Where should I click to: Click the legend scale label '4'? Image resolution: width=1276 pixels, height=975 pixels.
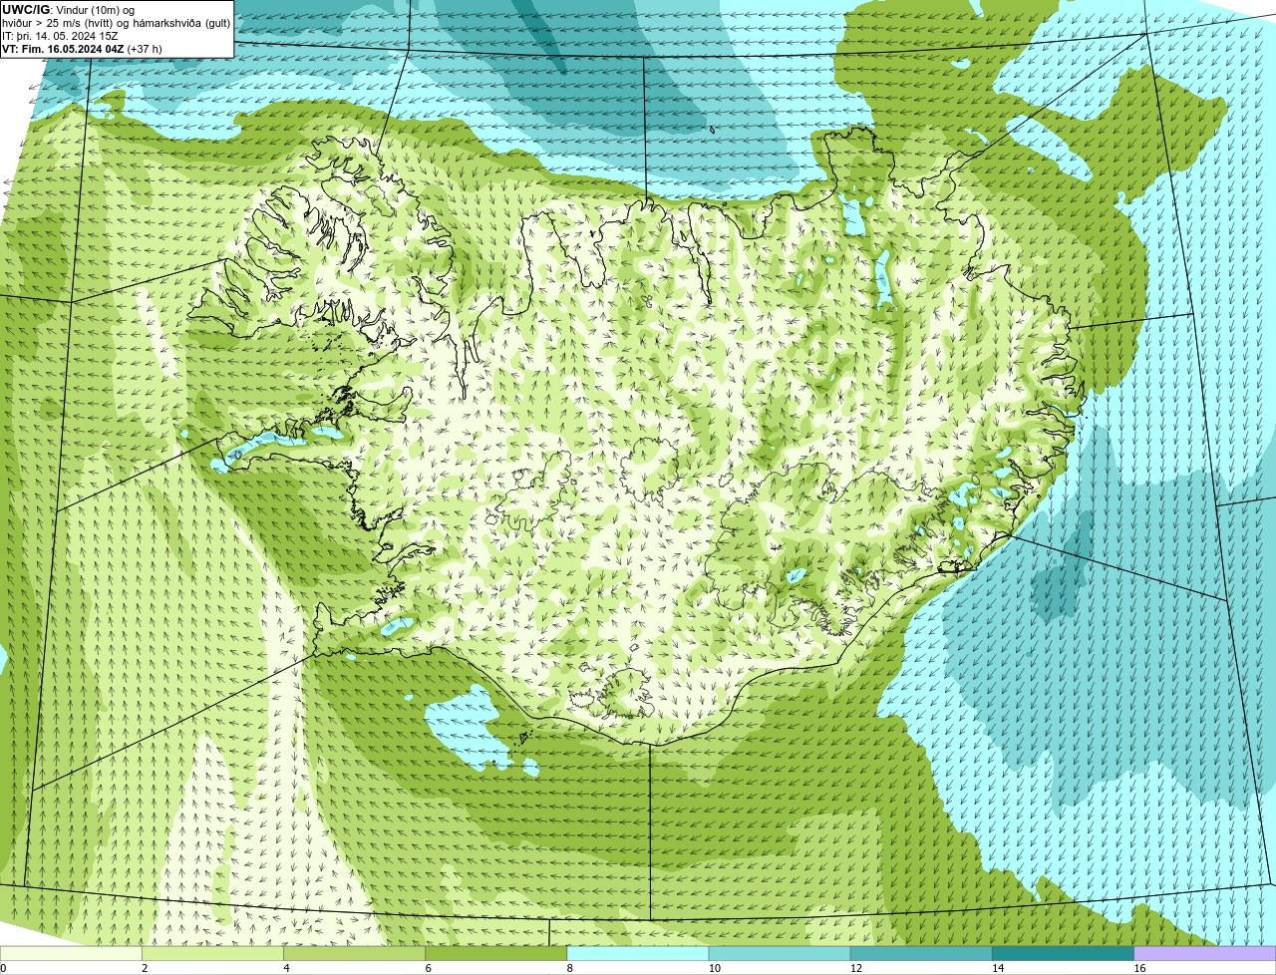tap(286, 968)
